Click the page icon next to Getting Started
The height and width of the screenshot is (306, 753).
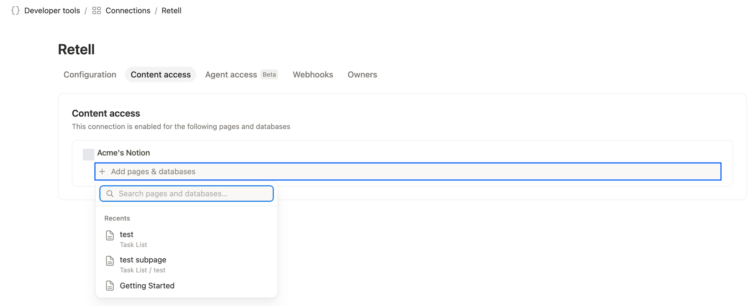click(110, 286)
